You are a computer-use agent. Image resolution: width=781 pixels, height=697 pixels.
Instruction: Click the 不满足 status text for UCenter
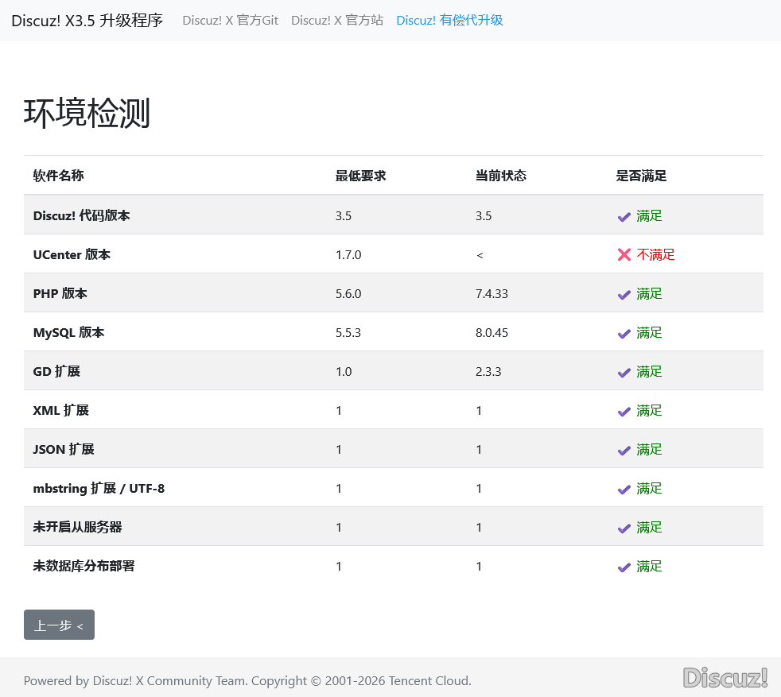point(655,255)
